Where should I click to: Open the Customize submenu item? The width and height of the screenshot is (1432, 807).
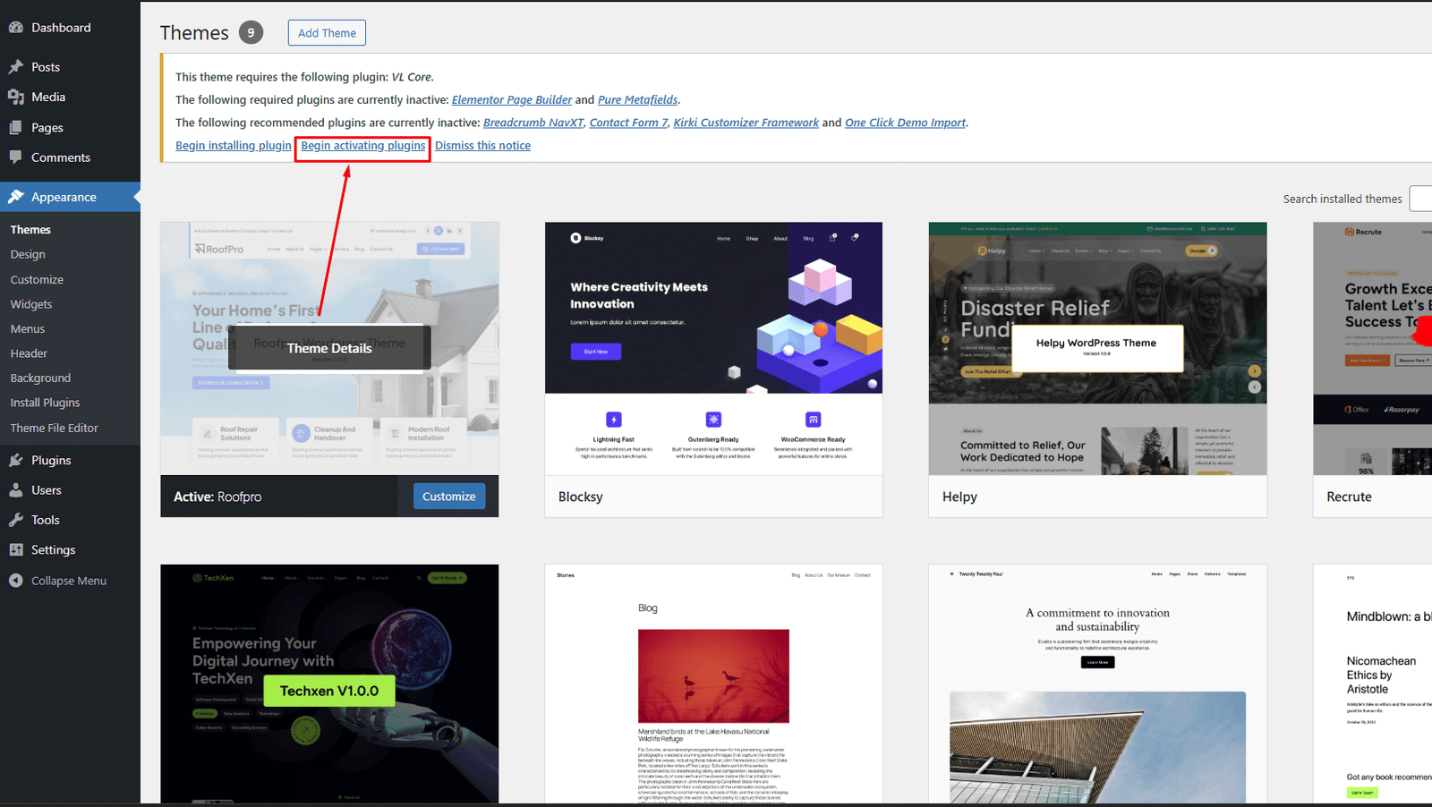point(37,280)
